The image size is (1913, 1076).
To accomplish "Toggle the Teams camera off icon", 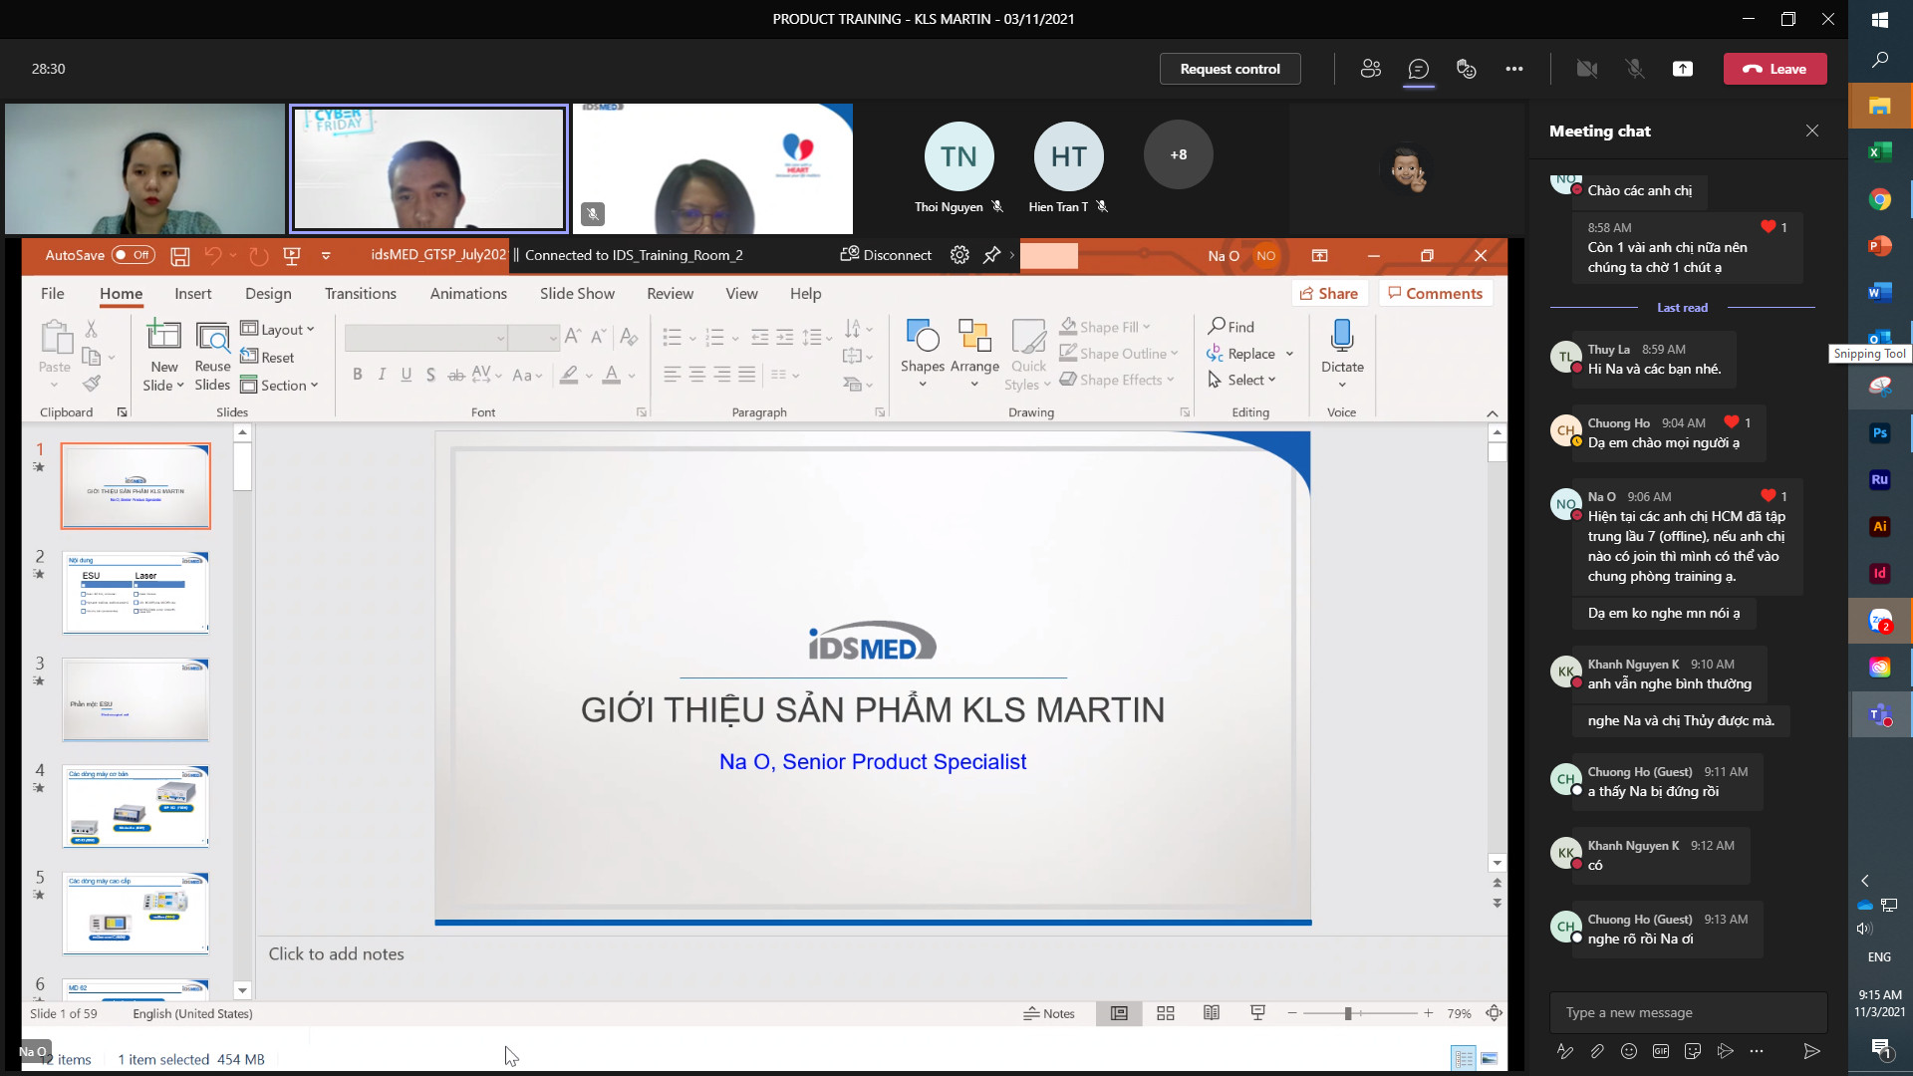I will [x=1587, y=69].
